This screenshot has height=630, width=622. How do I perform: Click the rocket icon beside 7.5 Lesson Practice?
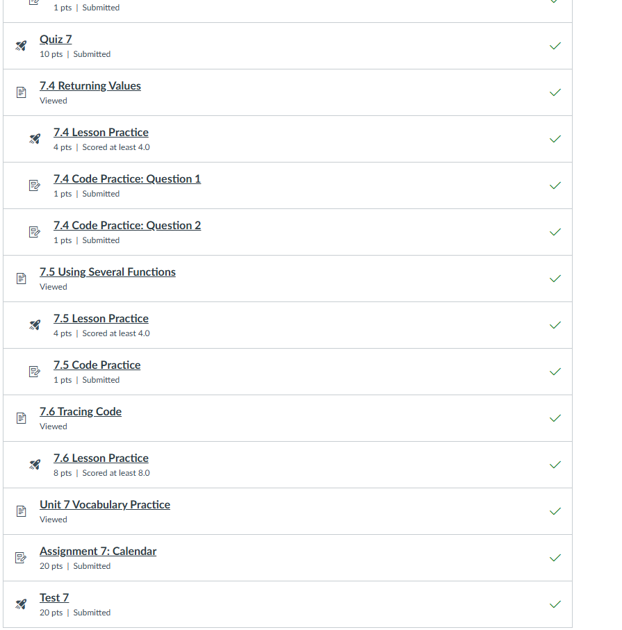(35, 325)
